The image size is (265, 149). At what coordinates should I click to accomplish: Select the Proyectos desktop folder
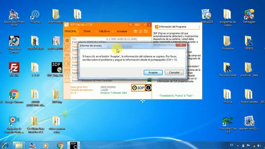pyautogui.click(x=228, y=43)
